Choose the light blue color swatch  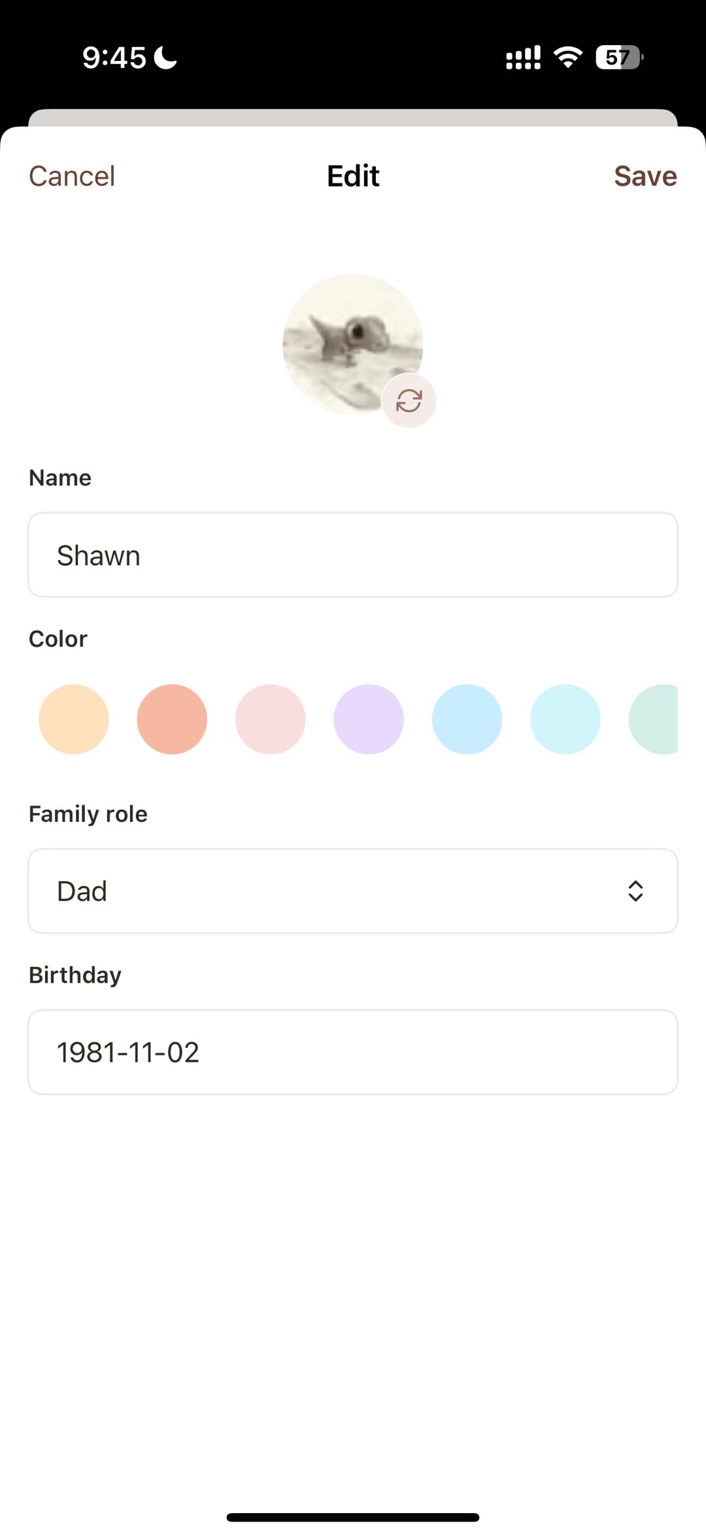467,720
